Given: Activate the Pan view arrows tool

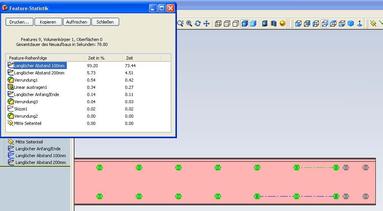Looking at the screenshot, I should coord(206,24).
